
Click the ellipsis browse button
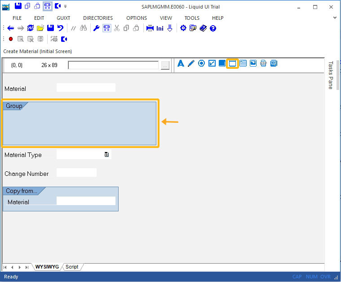pyautogui.click(x=165, y=65)
